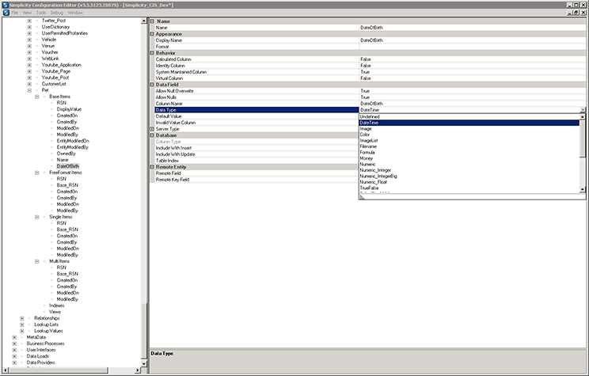Screen dimensions: 589x376
Task: Collapse the Pet tree node
Action: [x=29, y=90]
